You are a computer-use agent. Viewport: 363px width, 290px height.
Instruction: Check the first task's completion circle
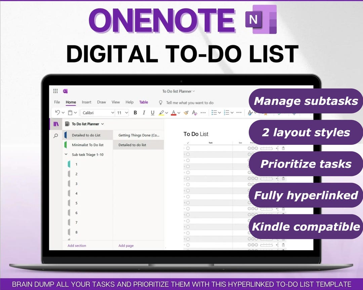pos(188,148)
